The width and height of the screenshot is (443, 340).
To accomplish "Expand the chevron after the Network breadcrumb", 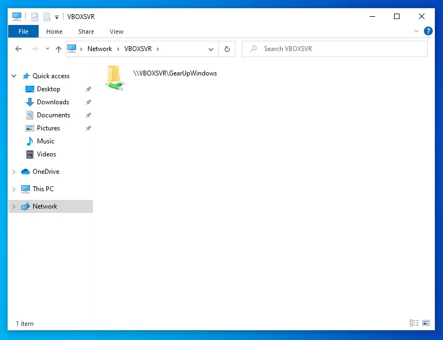I will (118, 49).
